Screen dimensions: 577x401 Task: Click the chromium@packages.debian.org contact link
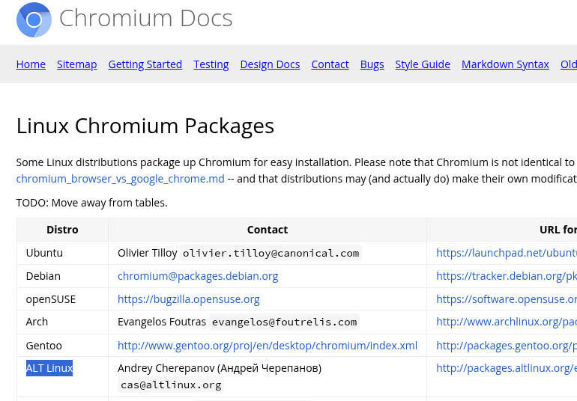(198, 276)
